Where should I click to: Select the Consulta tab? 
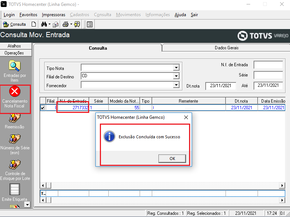coord(98,48)
